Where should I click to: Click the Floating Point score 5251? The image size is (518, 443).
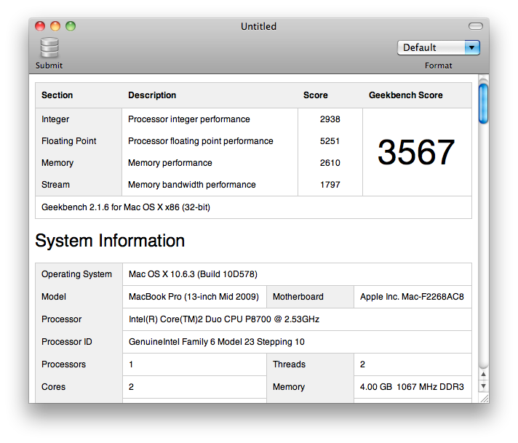(x=330, y=141)
